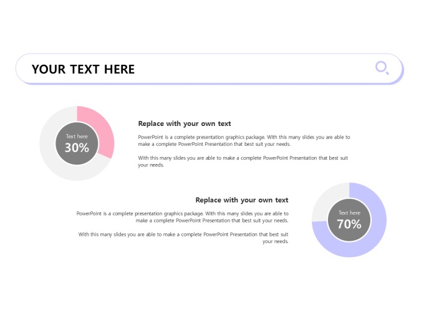Select the second paragraph under the lower heading

(183, 238)
